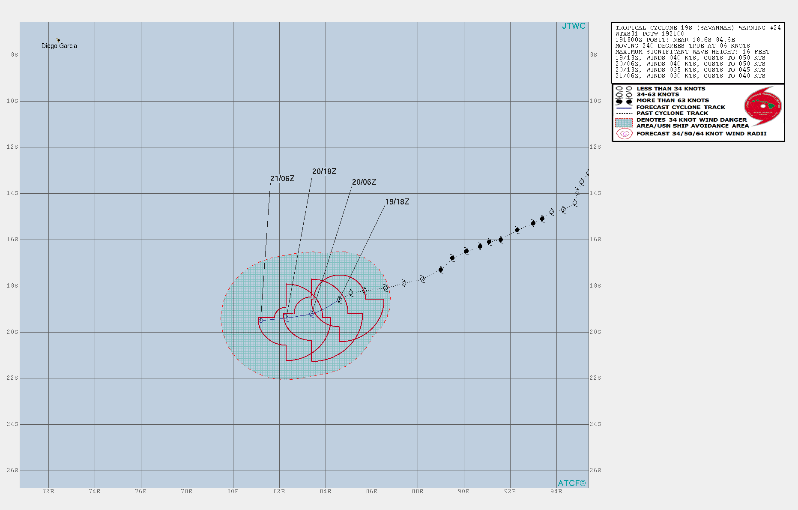Click the 'WTXS31 PGTW 192100' header line
Image resolution: width=798 pixels, height=510 pixels.
click(x=650, y=34)
